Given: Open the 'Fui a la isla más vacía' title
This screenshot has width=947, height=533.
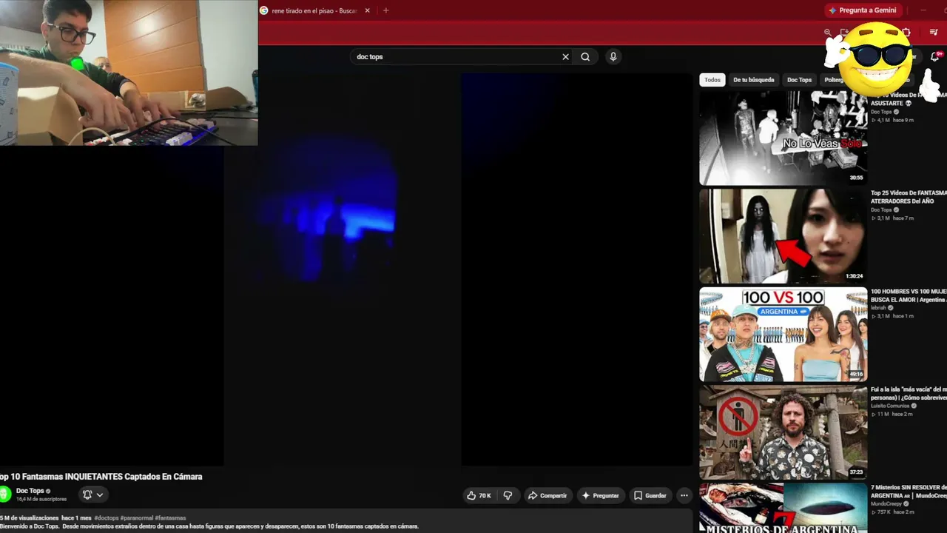Looking at the screenshot, I should coord(909,393).
